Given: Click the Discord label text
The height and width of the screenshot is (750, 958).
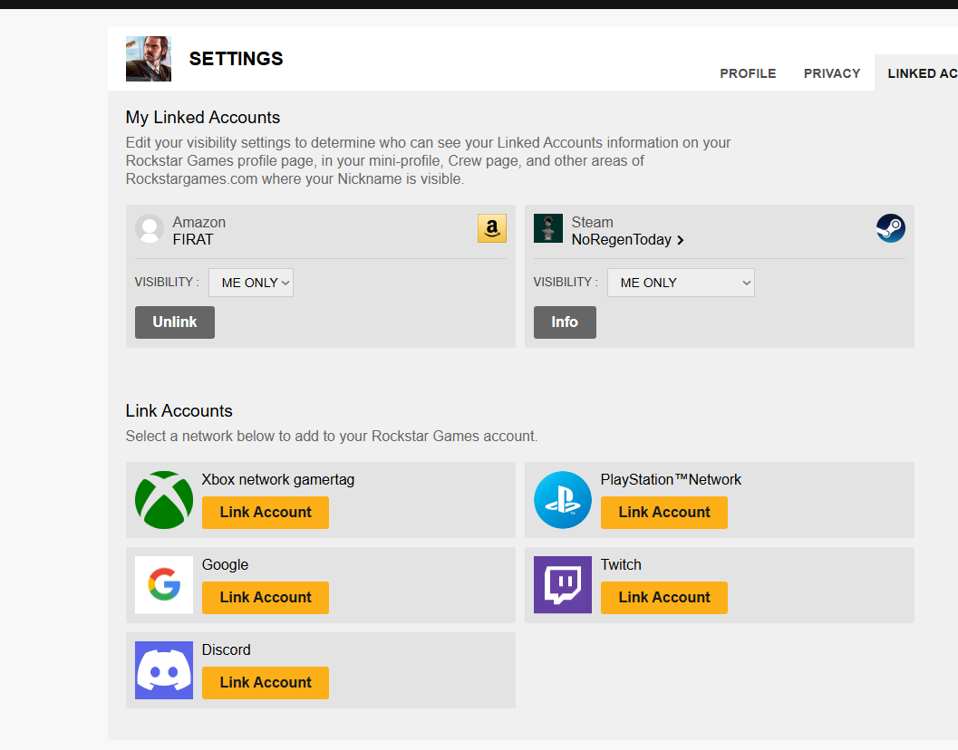Looking at the screenshot, I should pos(226,649).
